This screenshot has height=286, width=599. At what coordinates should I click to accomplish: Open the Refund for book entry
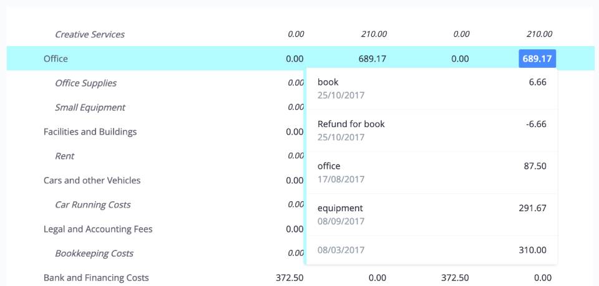[432, 130]
